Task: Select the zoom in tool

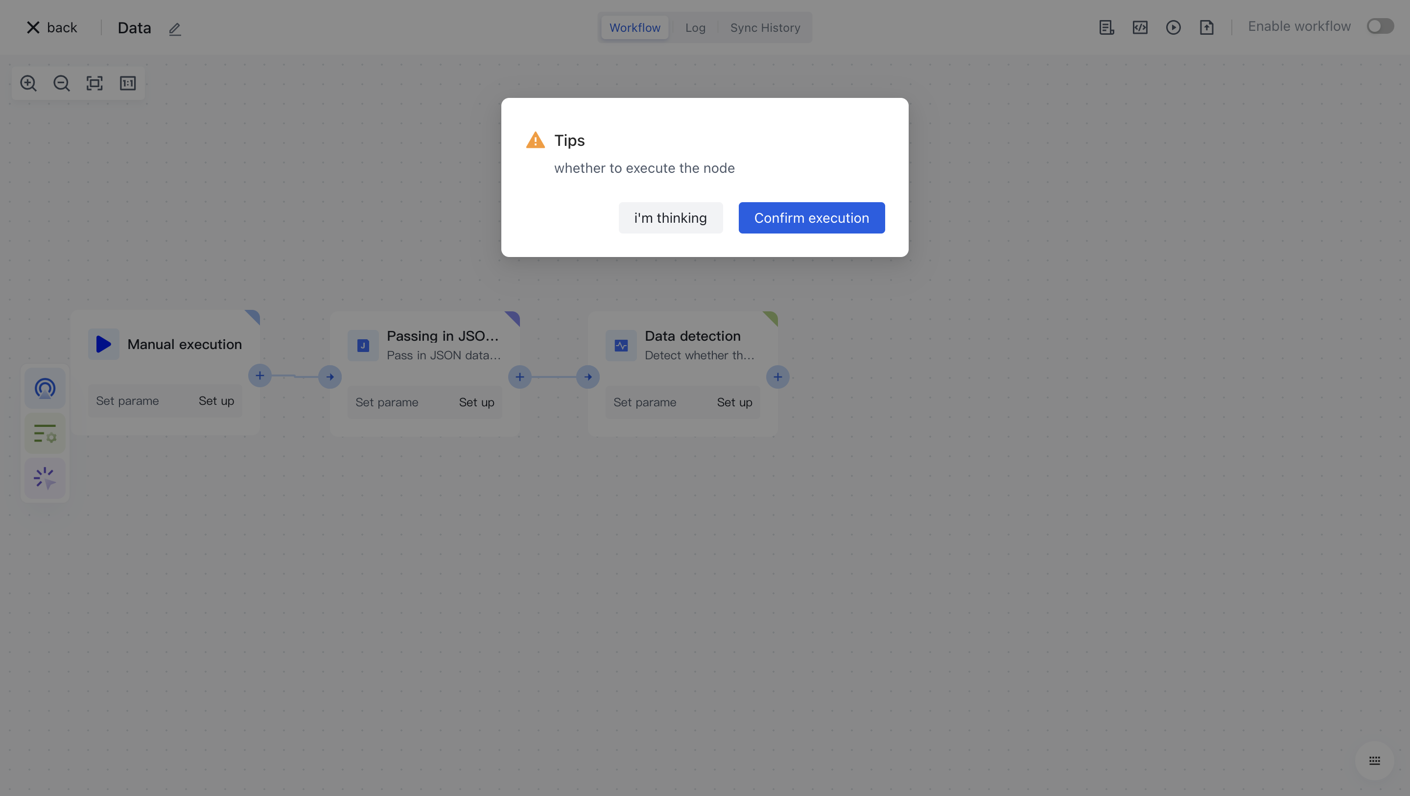Action: (x=28, y=83)
